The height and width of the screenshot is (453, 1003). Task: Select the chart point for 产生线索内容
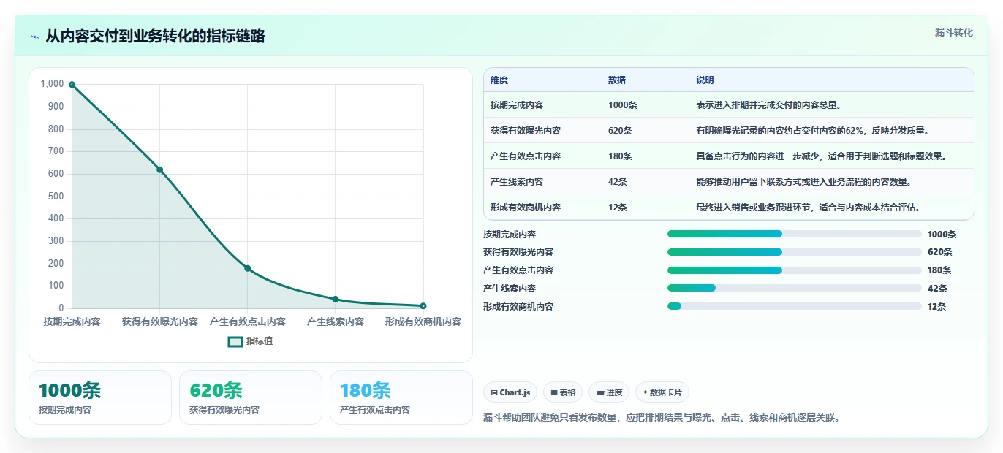point(335,299)
